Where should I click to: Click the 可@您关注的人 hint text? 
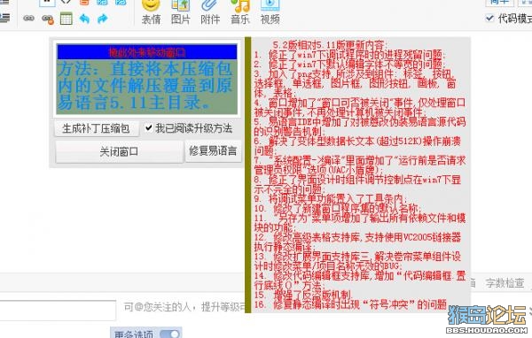[184, 307]
